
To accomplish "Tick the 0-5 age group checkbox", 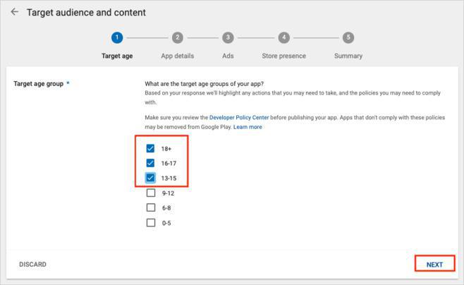I will (x=150, y=223).
